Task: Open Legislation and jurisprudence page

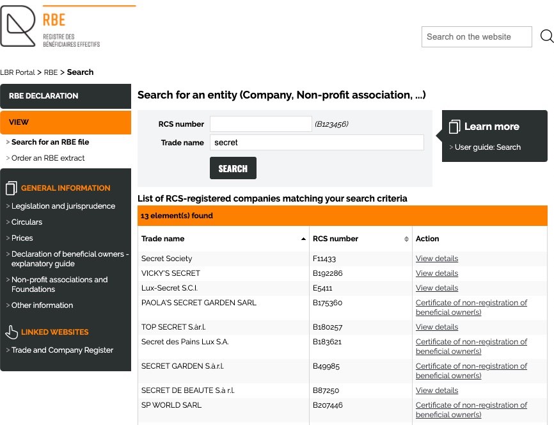Action: pos(63,206)
